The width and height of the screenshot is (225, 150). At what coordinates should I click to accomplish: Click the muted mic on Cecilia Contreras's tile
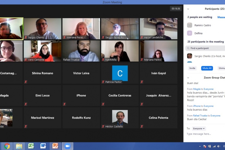[103, 104]
